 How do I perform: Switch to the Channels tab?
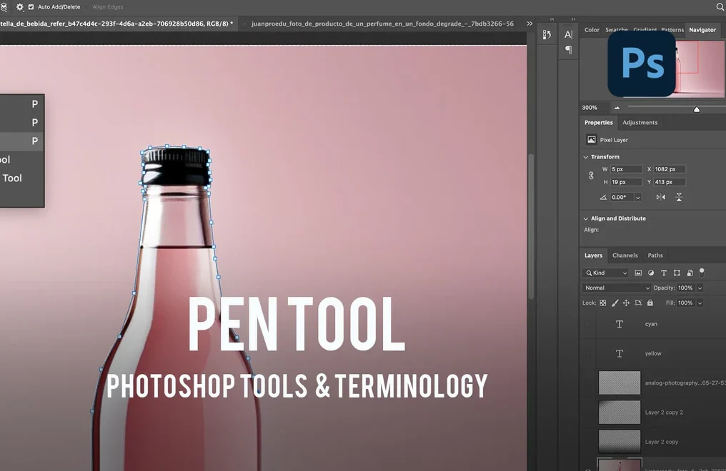(625, 255)
